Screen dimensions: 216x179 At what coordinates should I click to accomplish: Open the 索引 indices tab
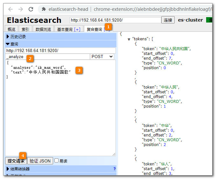click(x=25, y=29)
